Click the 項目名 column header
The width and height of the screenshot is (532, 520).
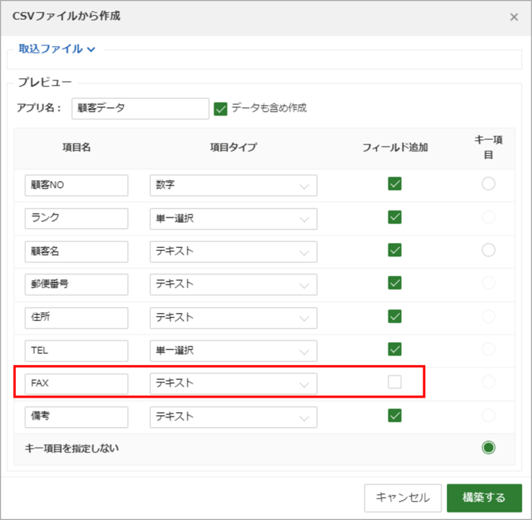[x=76, y=147]
